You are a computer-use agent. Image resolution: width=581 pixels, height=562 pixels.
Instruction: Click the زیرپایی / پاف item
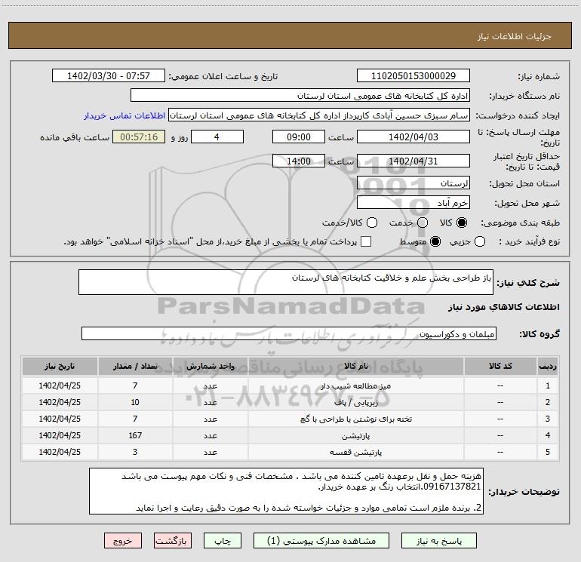click(x=355, y=402)
